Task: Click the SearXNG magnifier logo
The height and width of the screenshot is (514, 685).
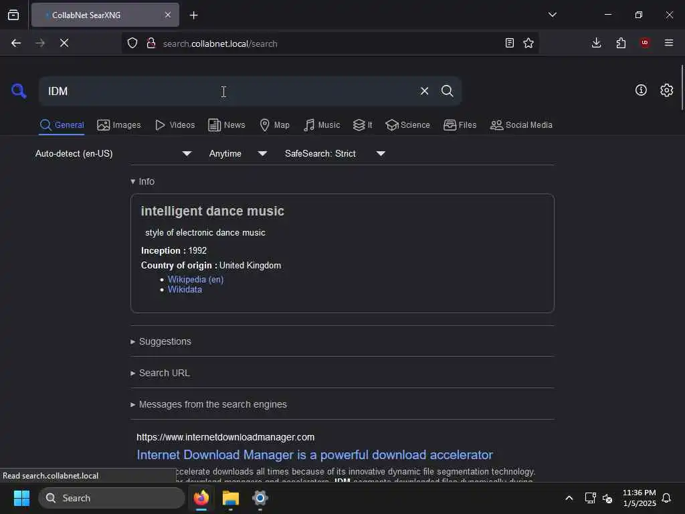Action: pyautogui.click(x=18, y=91)
